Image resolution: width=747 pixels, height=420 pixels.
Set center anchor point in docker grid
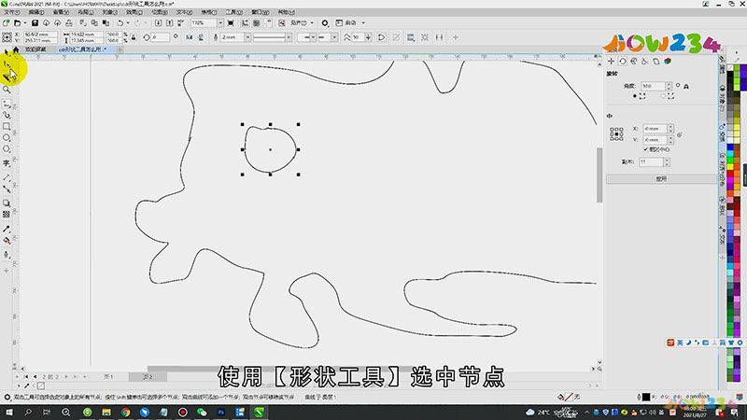coord(616,133)
